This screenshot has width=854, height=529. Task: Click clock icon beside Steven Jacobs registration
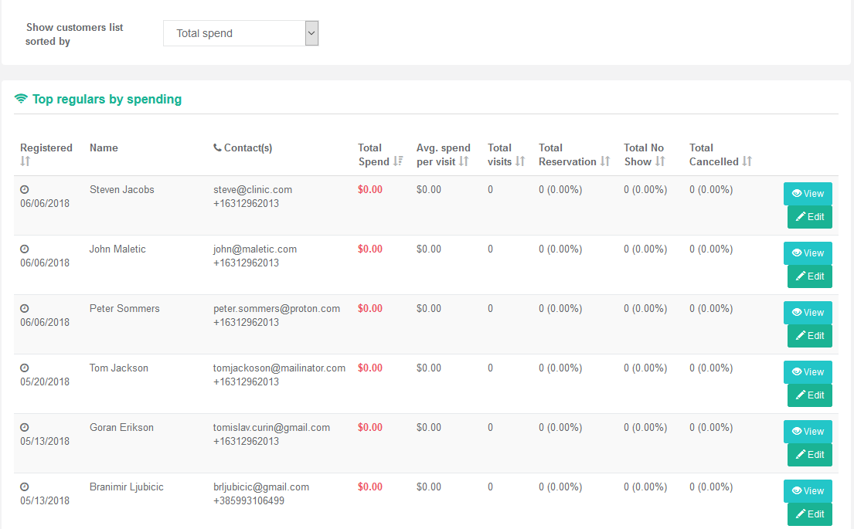click(x=25, y=189)
